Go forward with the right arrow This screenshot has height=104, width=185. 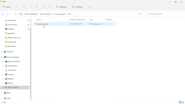click(7, 14)
